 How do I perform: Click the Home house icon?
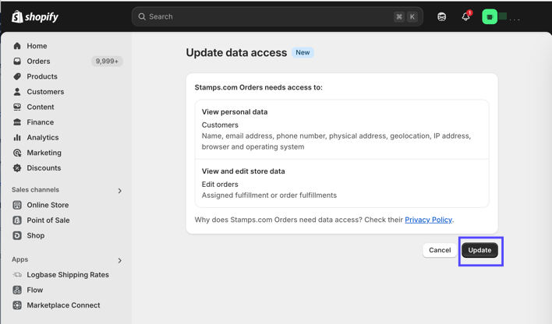pyautogui.click(x=17, y=46)
